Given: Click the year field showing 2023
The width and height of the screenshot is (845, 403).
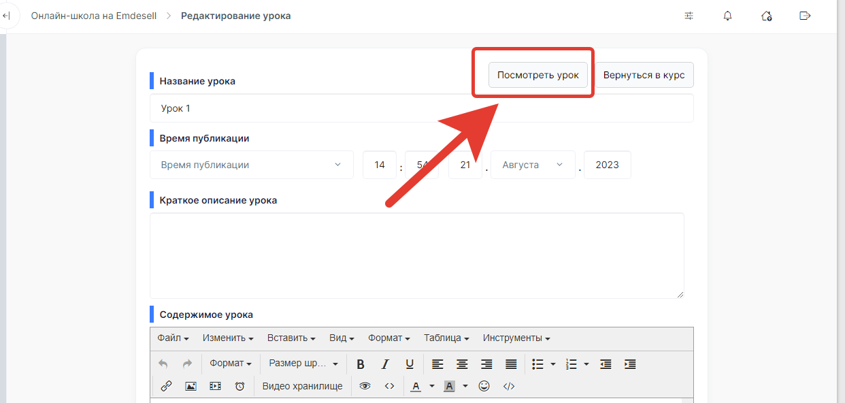Looking at the screenshot, I should [608, 165].
